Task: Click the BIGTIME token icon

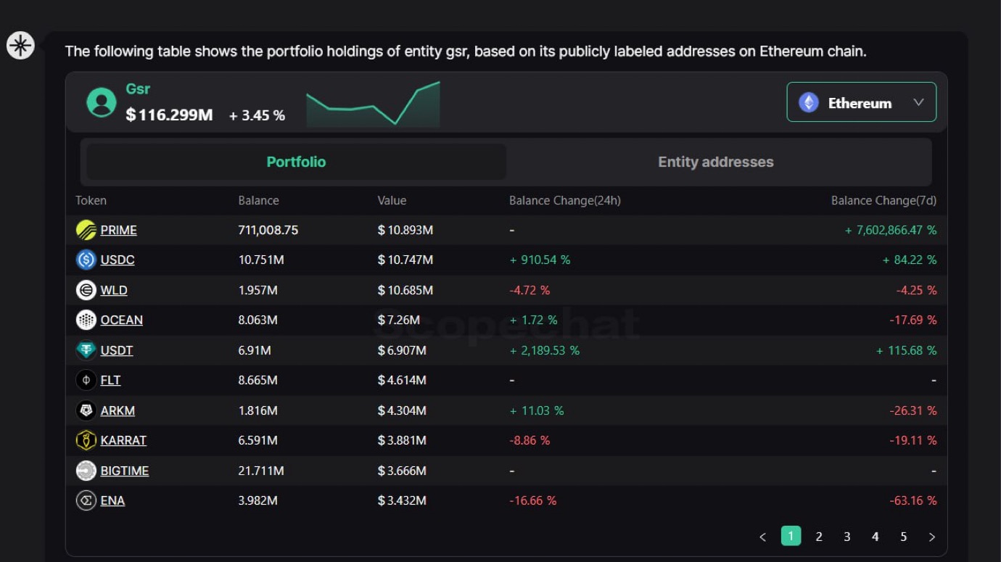Action: click(x=86, y=471)
